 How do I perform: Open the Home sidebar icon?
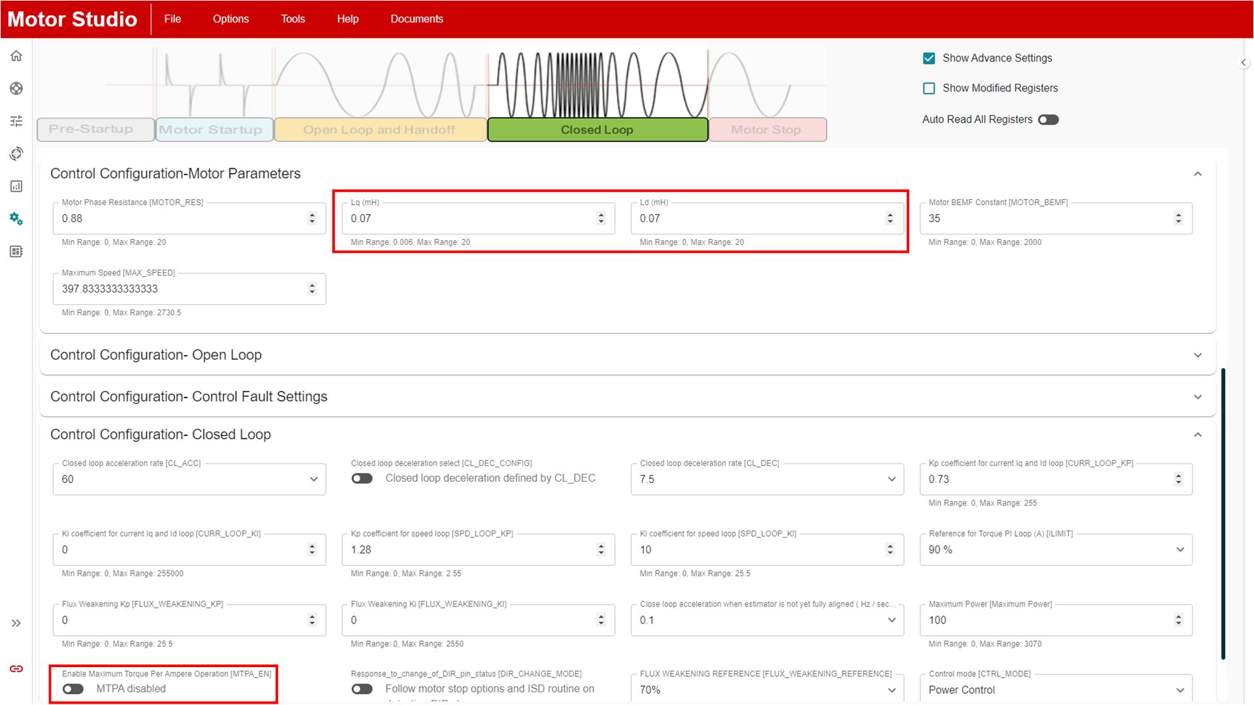click(x=16, y=56)
